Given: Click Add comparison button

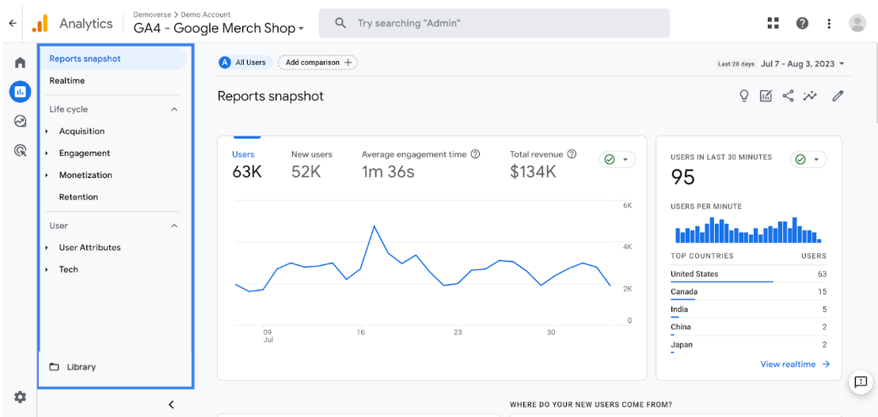Looking at the screenshot, I should coord(317,63).
